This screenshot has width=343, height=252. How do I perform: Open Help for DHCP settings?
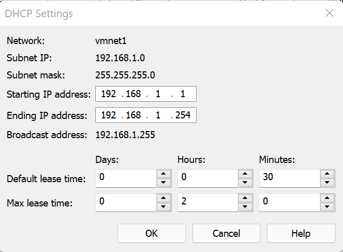301,233
